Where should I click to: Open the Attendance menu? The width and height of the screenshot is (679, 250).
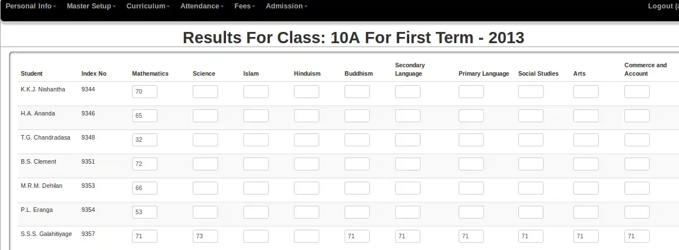coord(202,6)
